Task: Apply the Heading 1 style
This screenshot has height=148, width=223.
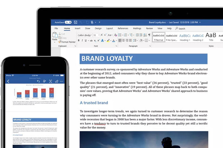Action: point(185,37)
